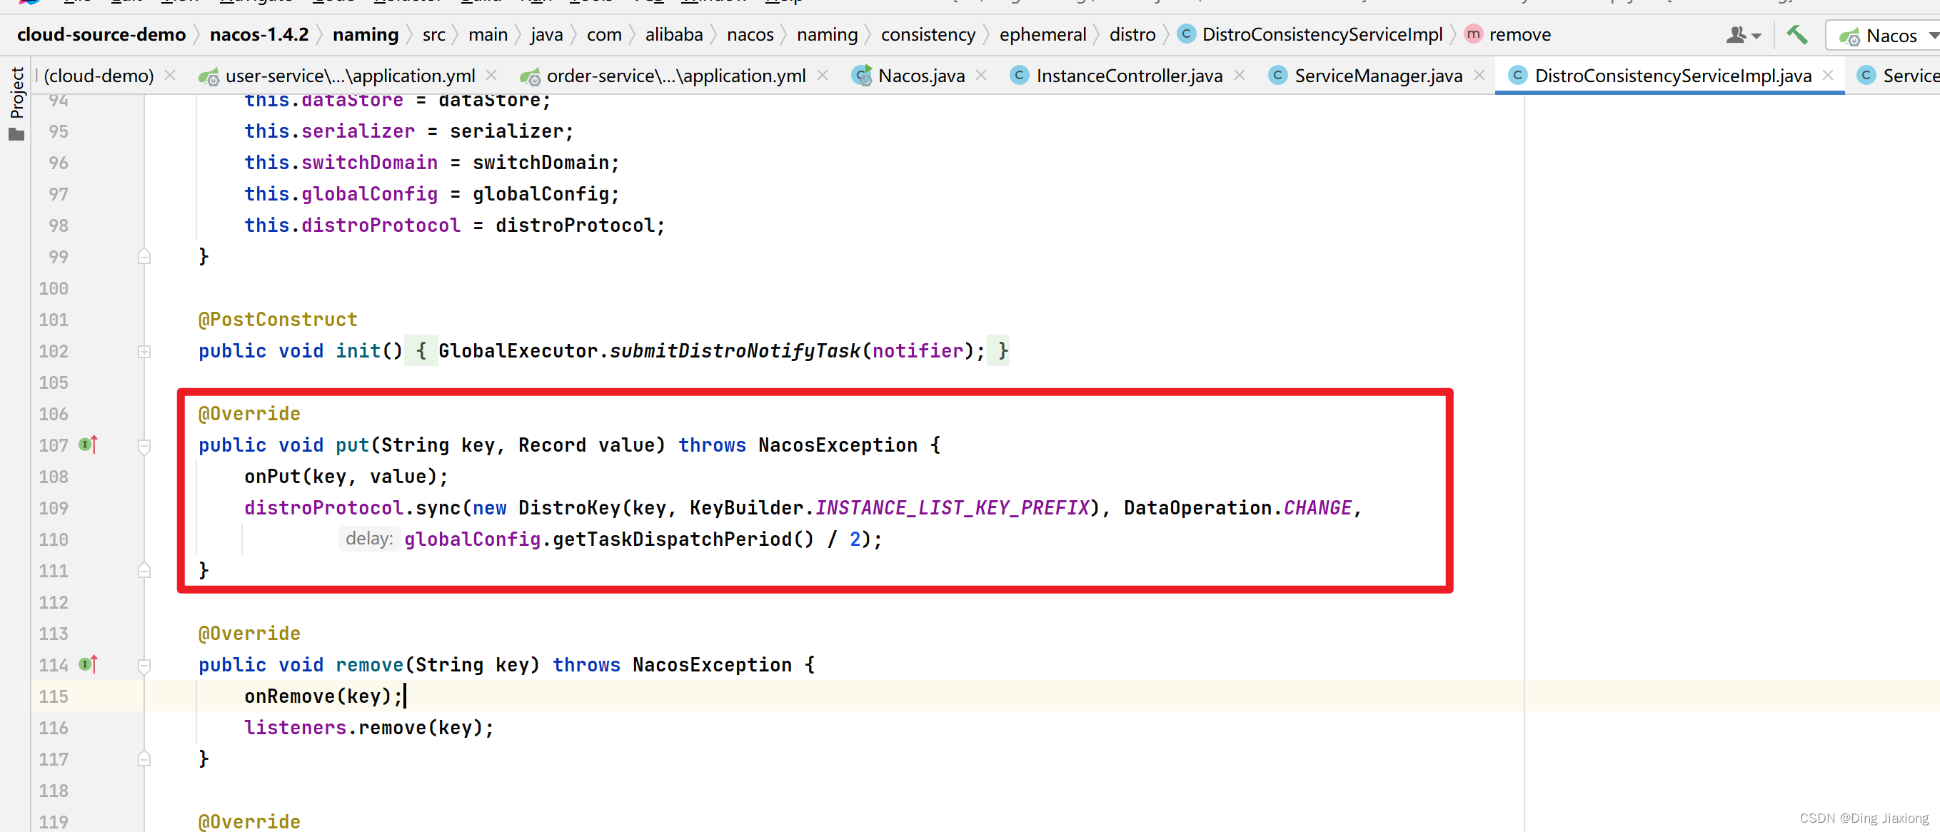This screenshot has height=832, width=1940.
Task: Close the cloud-demo tab
Action: pos(170,76)
